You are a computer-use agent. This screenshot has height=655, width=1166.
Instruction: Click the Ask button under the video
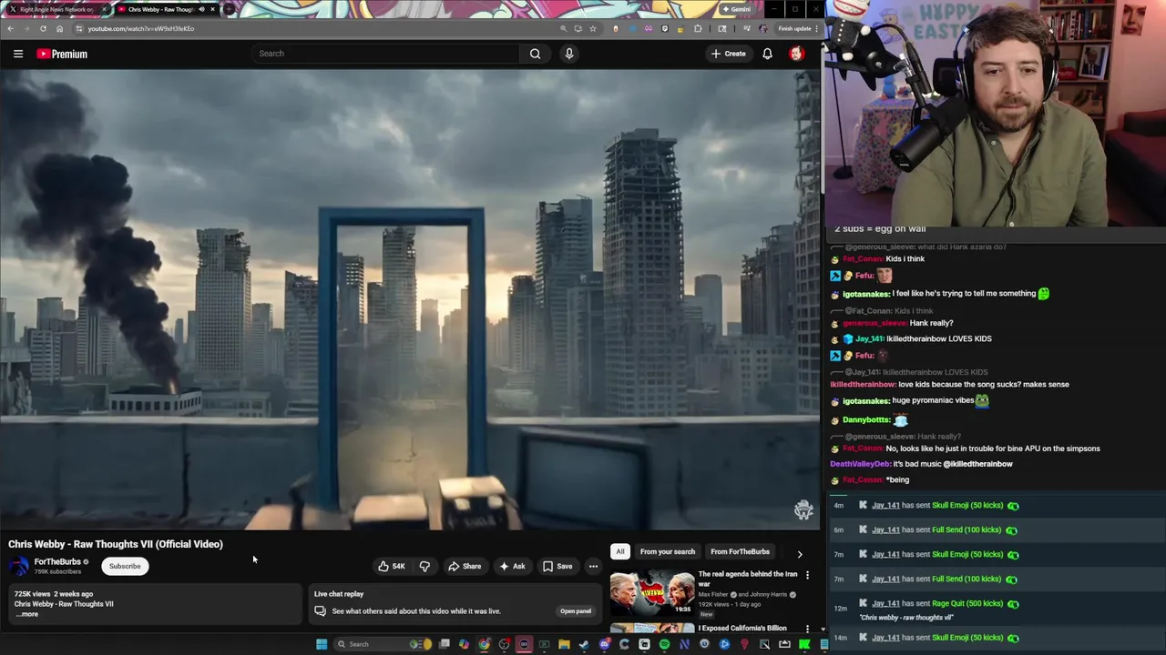tap(512, 566)
